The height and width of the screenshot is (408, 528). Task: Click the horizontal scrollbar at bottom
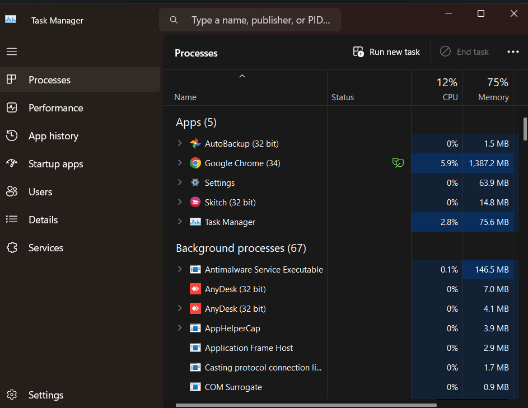pyautogui.click(x=306, y=405)
